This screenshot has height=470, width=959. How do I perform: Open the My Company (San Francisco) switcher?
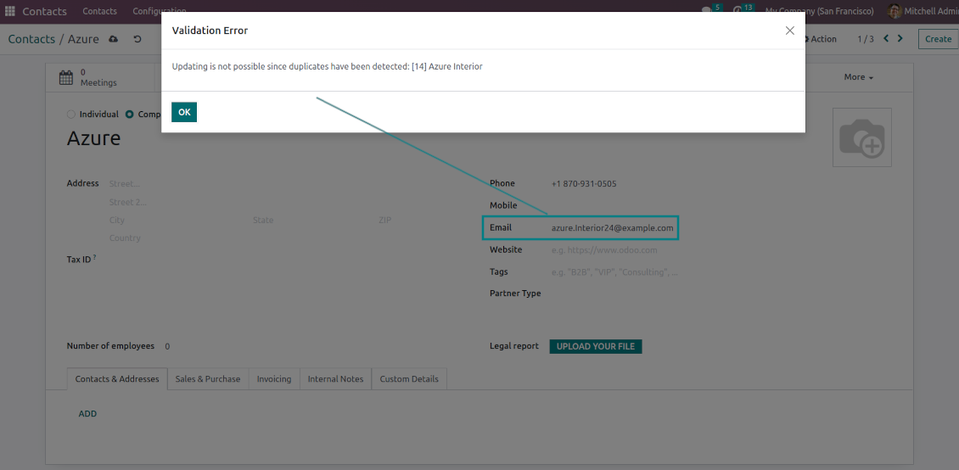[x=819, y=11]
